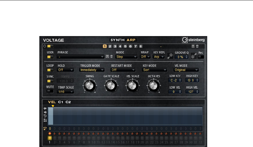Open the PHRASE dropdown
This screenshot has width=253, height=147.
(x=81, y=57)
